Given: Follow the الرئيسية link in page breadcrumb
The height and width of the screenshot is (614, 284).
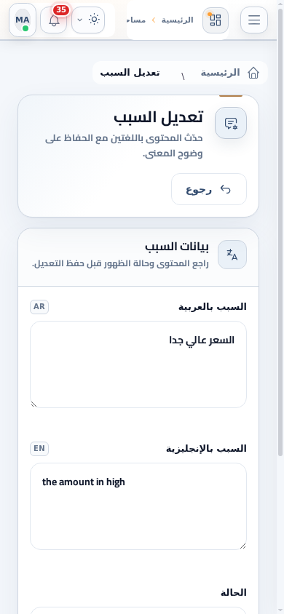Looking at the screenshot, I should click(220, 73).
